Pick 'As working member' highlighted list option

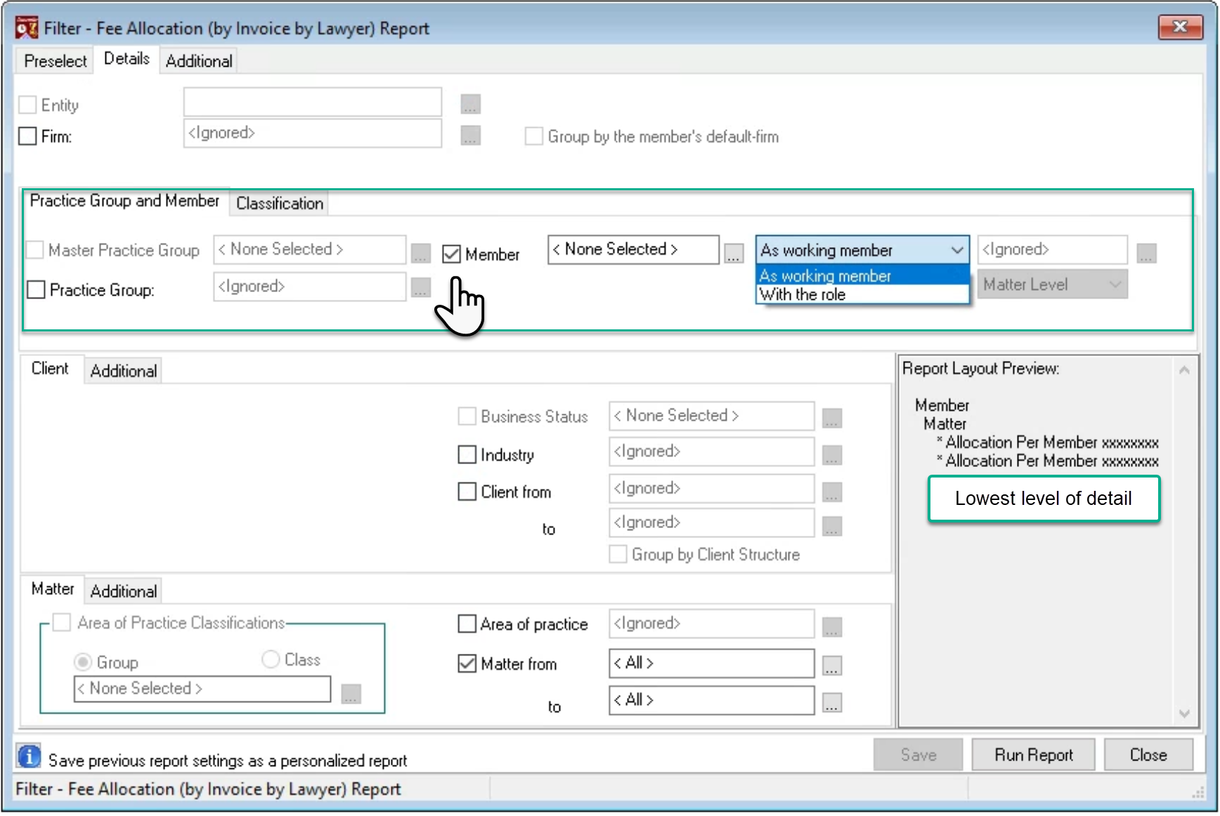(x=862, y=276)
